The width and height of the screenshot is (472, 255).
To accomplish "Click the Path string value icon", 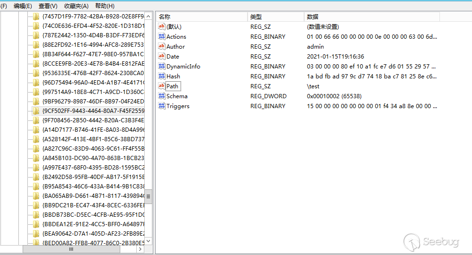I will pyautogui.click(x=162, y=86).
